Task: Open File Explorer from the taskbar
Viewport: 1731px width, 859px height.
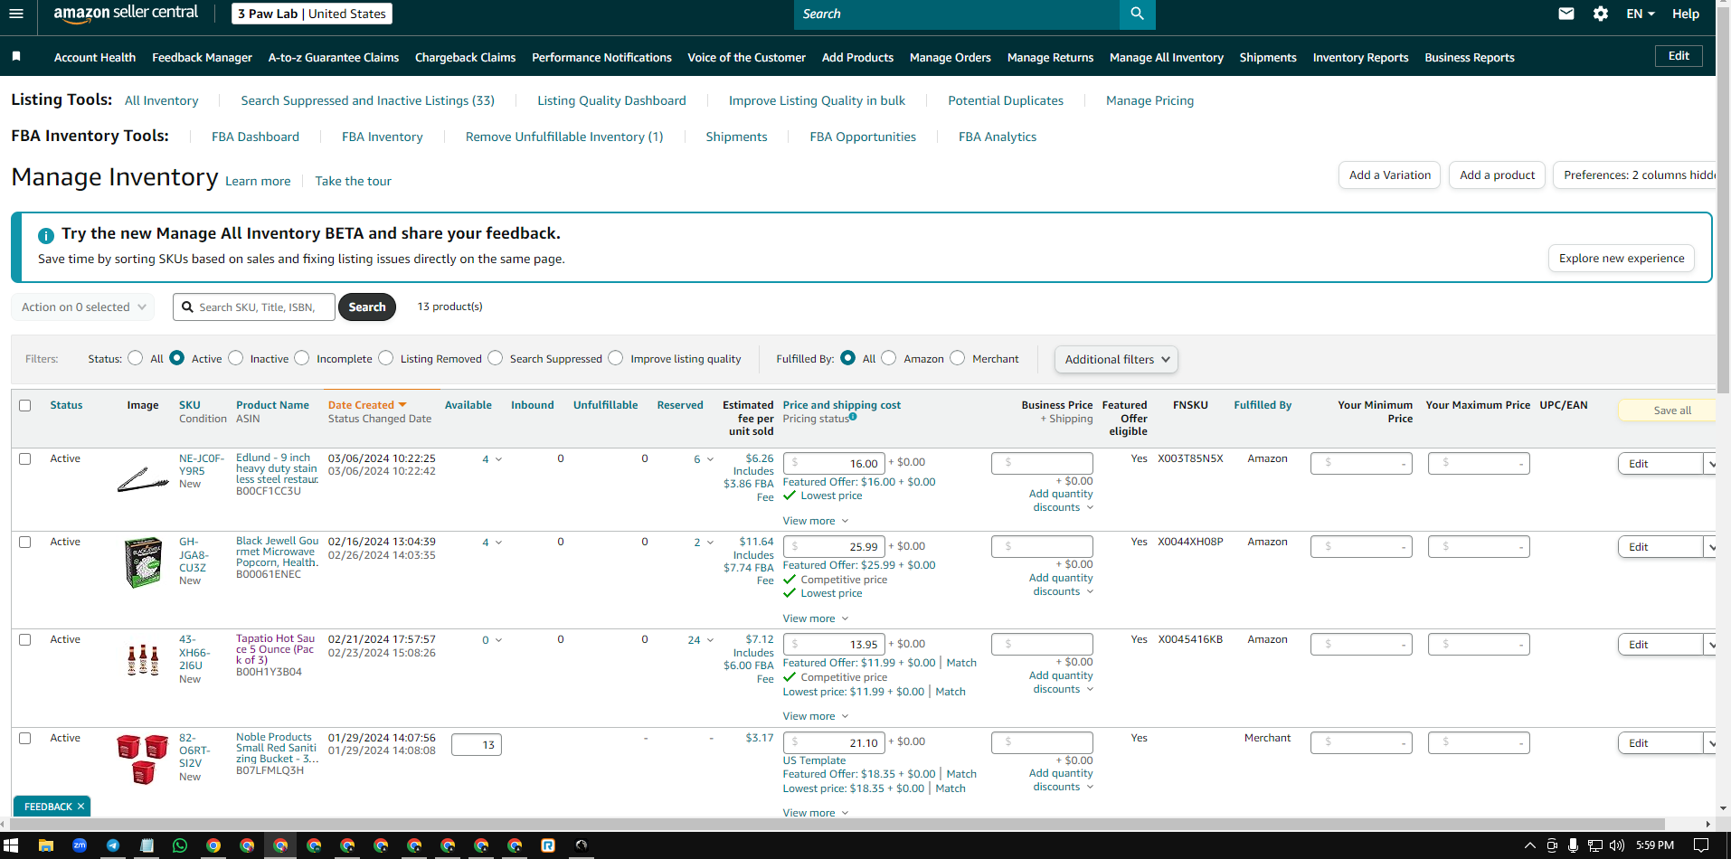Action: [45, 845]
